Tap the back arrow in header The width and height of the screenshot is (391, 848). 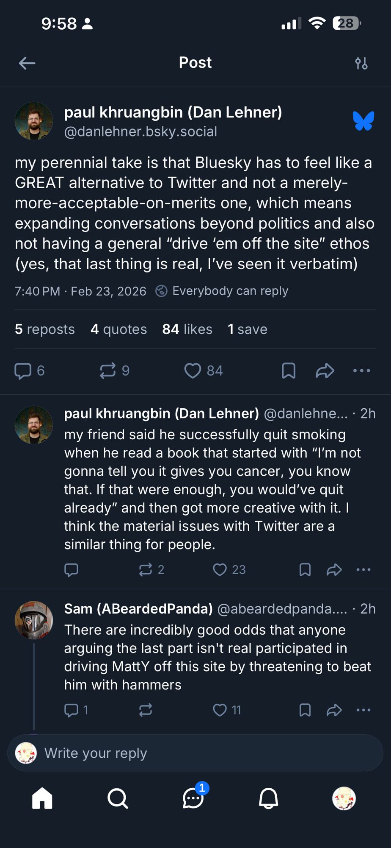point(27,63)
